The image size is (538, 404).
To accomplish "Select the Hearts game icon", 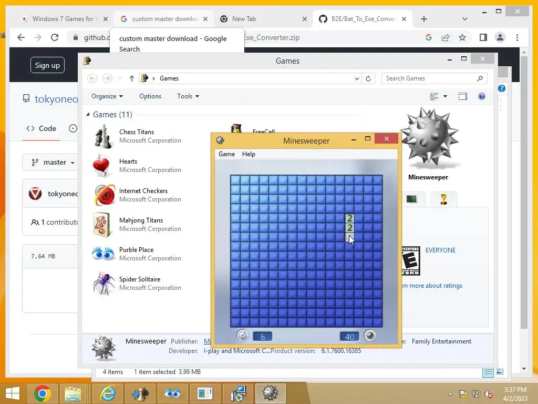I will coord(102,166).
